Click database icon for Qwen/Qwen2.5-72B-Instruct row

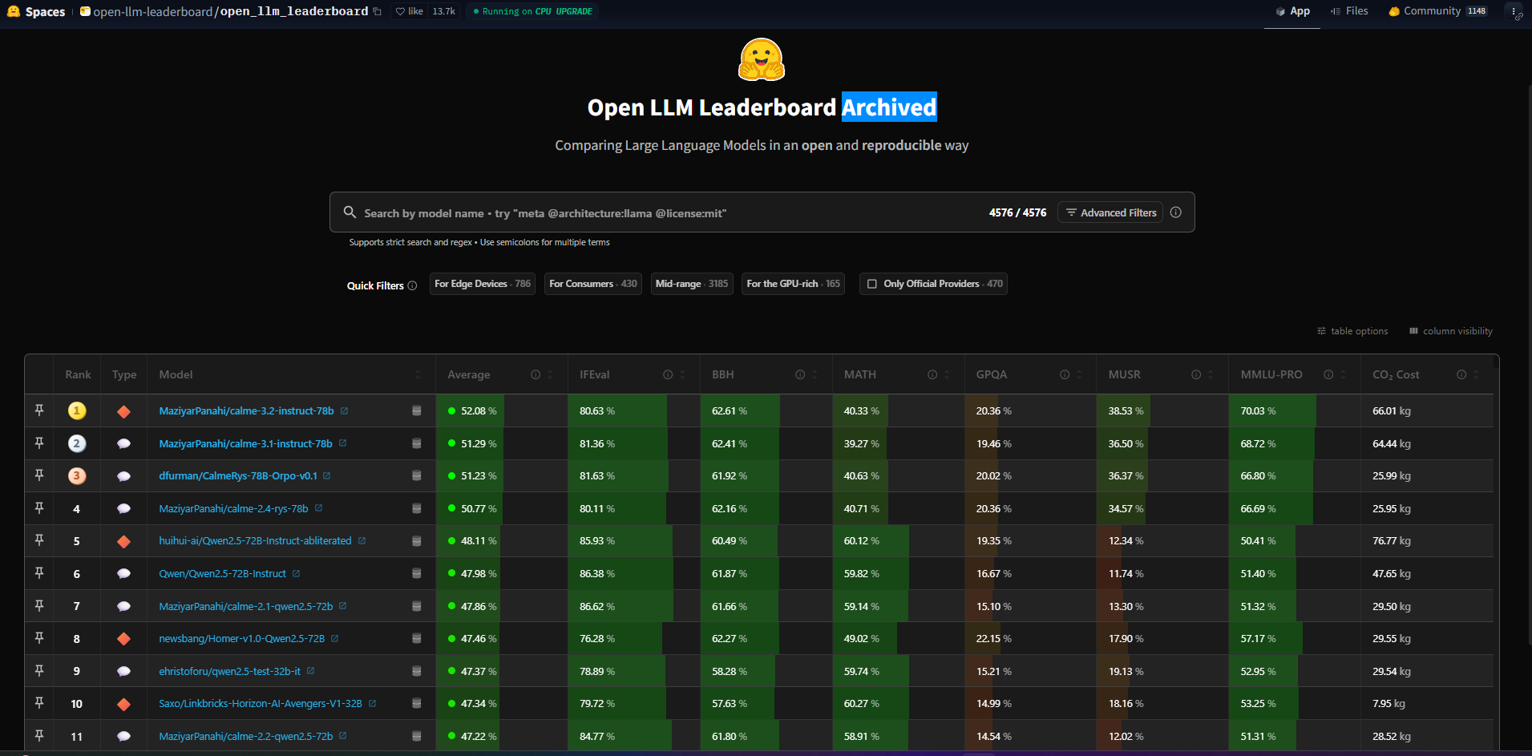click(417, 573)
